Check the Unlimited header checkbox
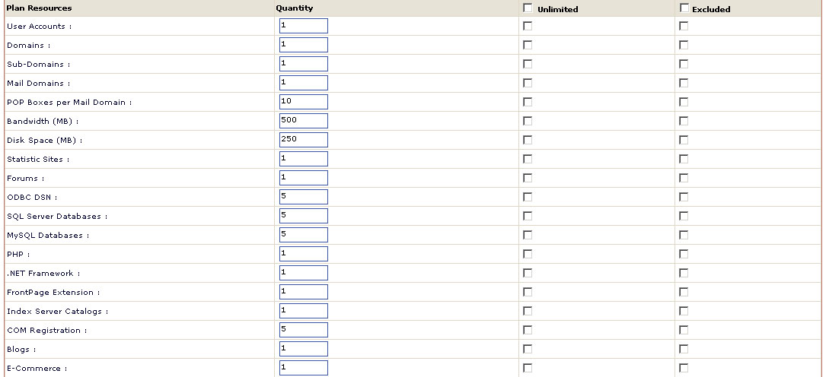Viewport: 826px width, 377px height. click(x=528, y=8)
